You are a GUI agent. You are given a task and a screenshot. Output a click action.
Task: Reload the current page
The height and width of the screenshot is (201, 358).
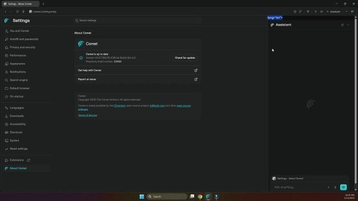pos(17,12)
